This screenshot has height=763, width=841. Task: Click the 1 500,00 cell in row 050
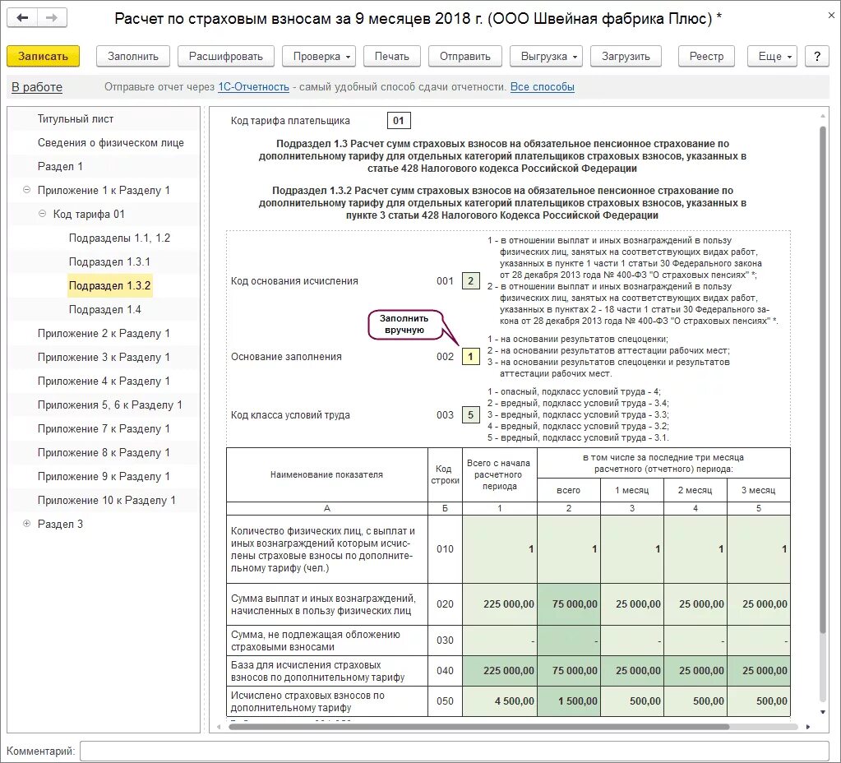(x=569, y=701)
